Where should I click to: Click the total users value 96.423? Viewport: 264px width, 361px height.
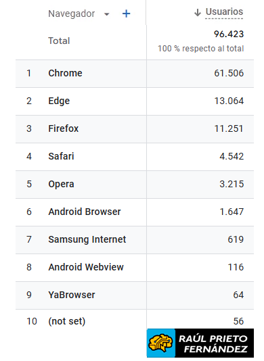tap(229, 34)
